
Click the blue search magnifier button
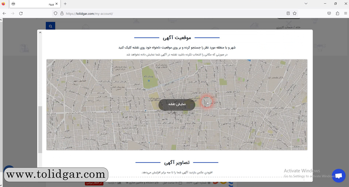pyautogui.click(x=50, y=26)
